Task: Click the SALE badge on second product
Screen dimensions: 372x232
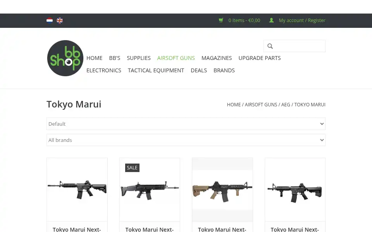Action: [x=132, y=168]
